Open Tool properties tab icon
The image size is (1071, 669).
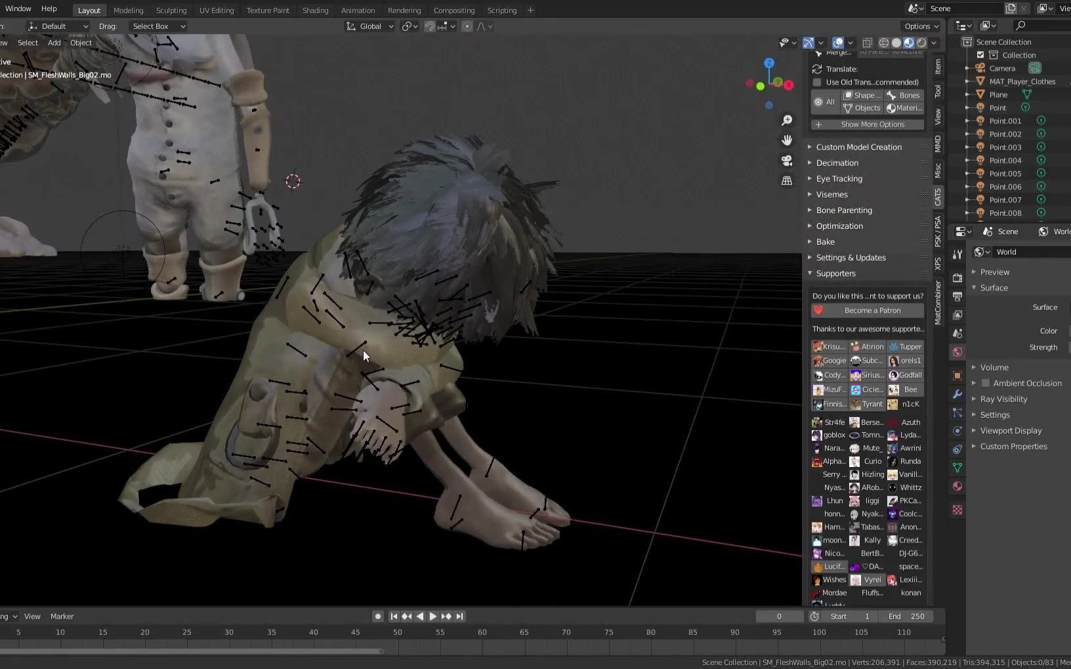point(957,254)
